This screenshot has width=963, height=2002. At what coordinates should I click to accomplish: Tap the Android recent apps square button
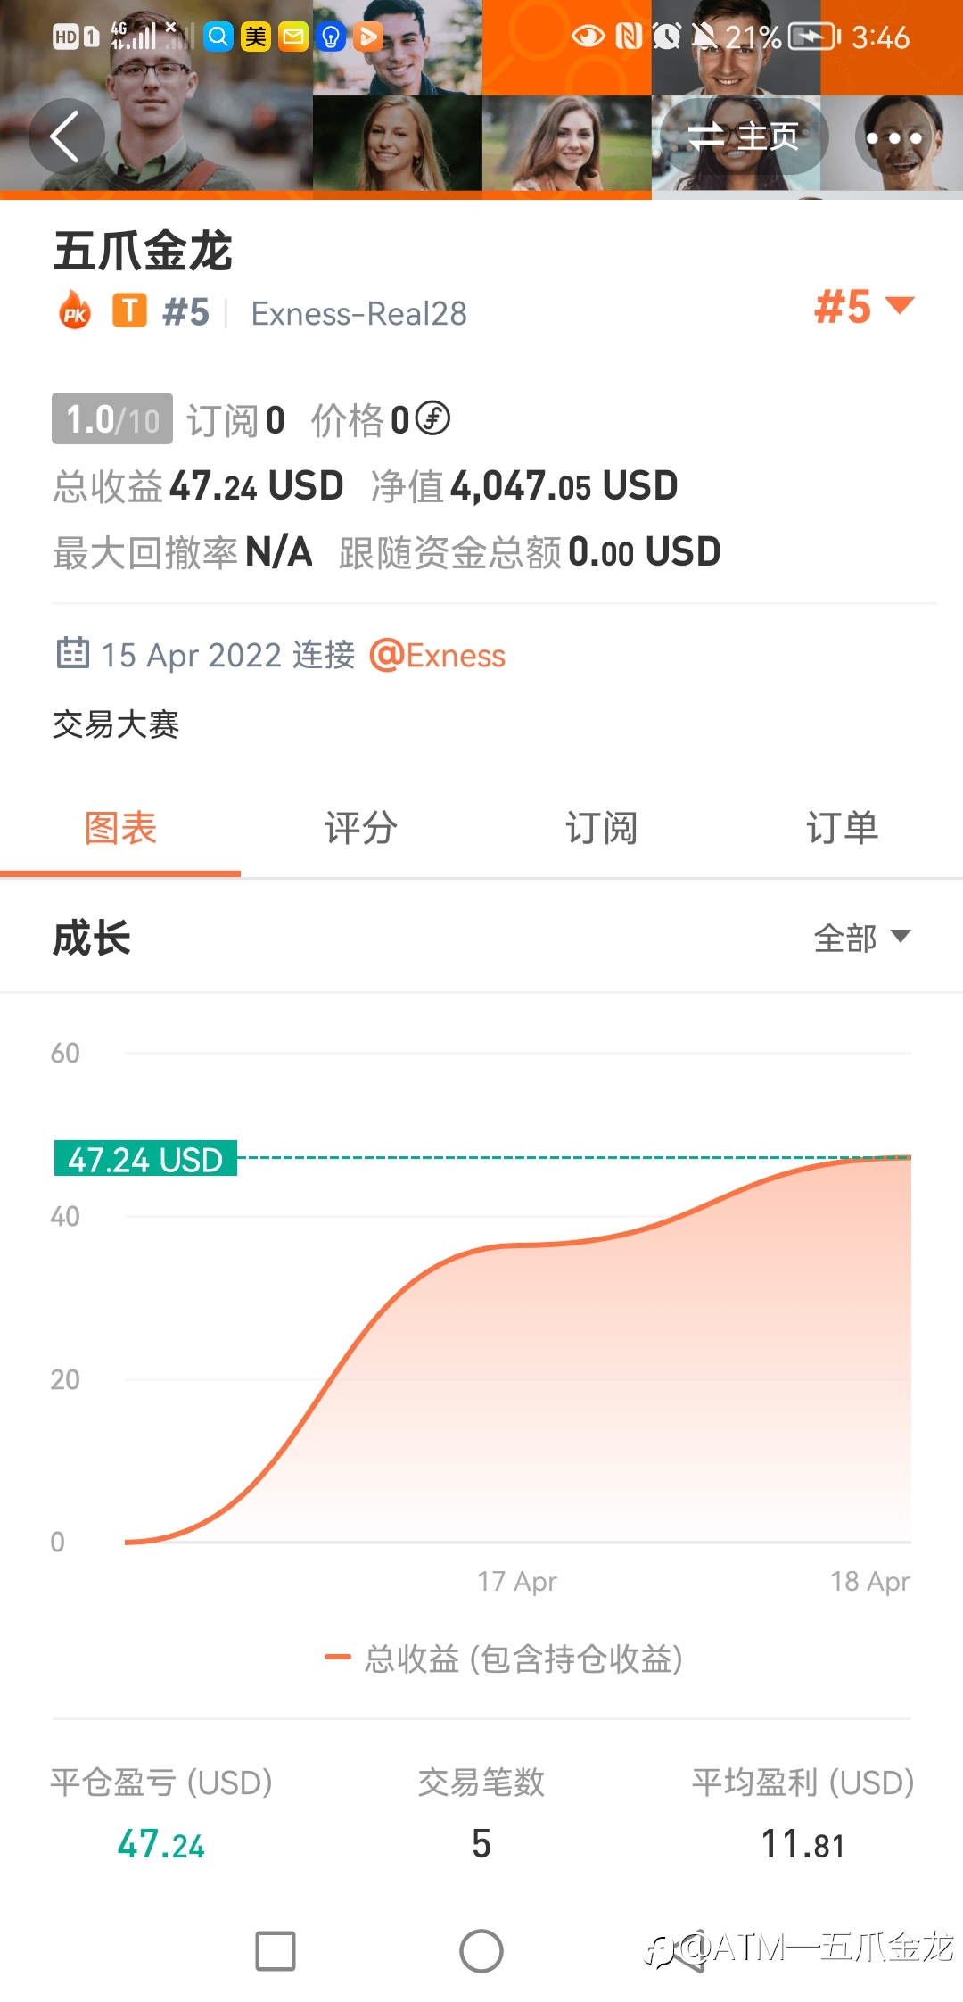(276, 1951)
